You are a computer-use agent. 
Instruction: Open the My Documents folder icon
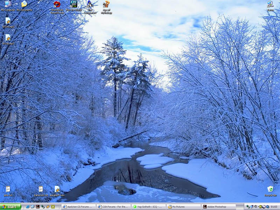24,5
